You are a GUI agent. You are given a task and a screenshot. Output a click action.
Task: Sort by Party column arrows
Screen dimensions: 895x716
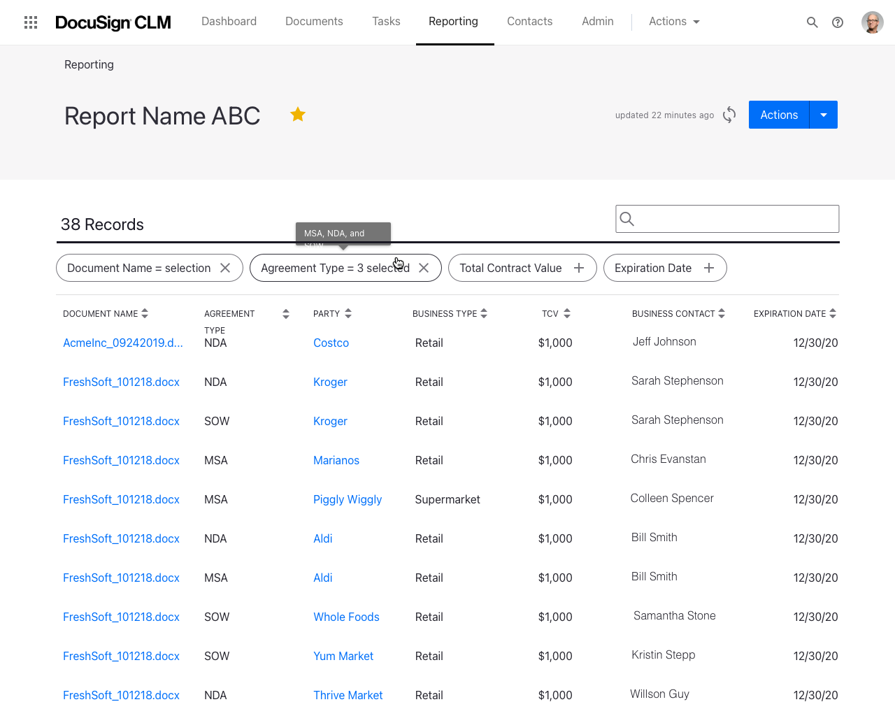tap(348, 313)
